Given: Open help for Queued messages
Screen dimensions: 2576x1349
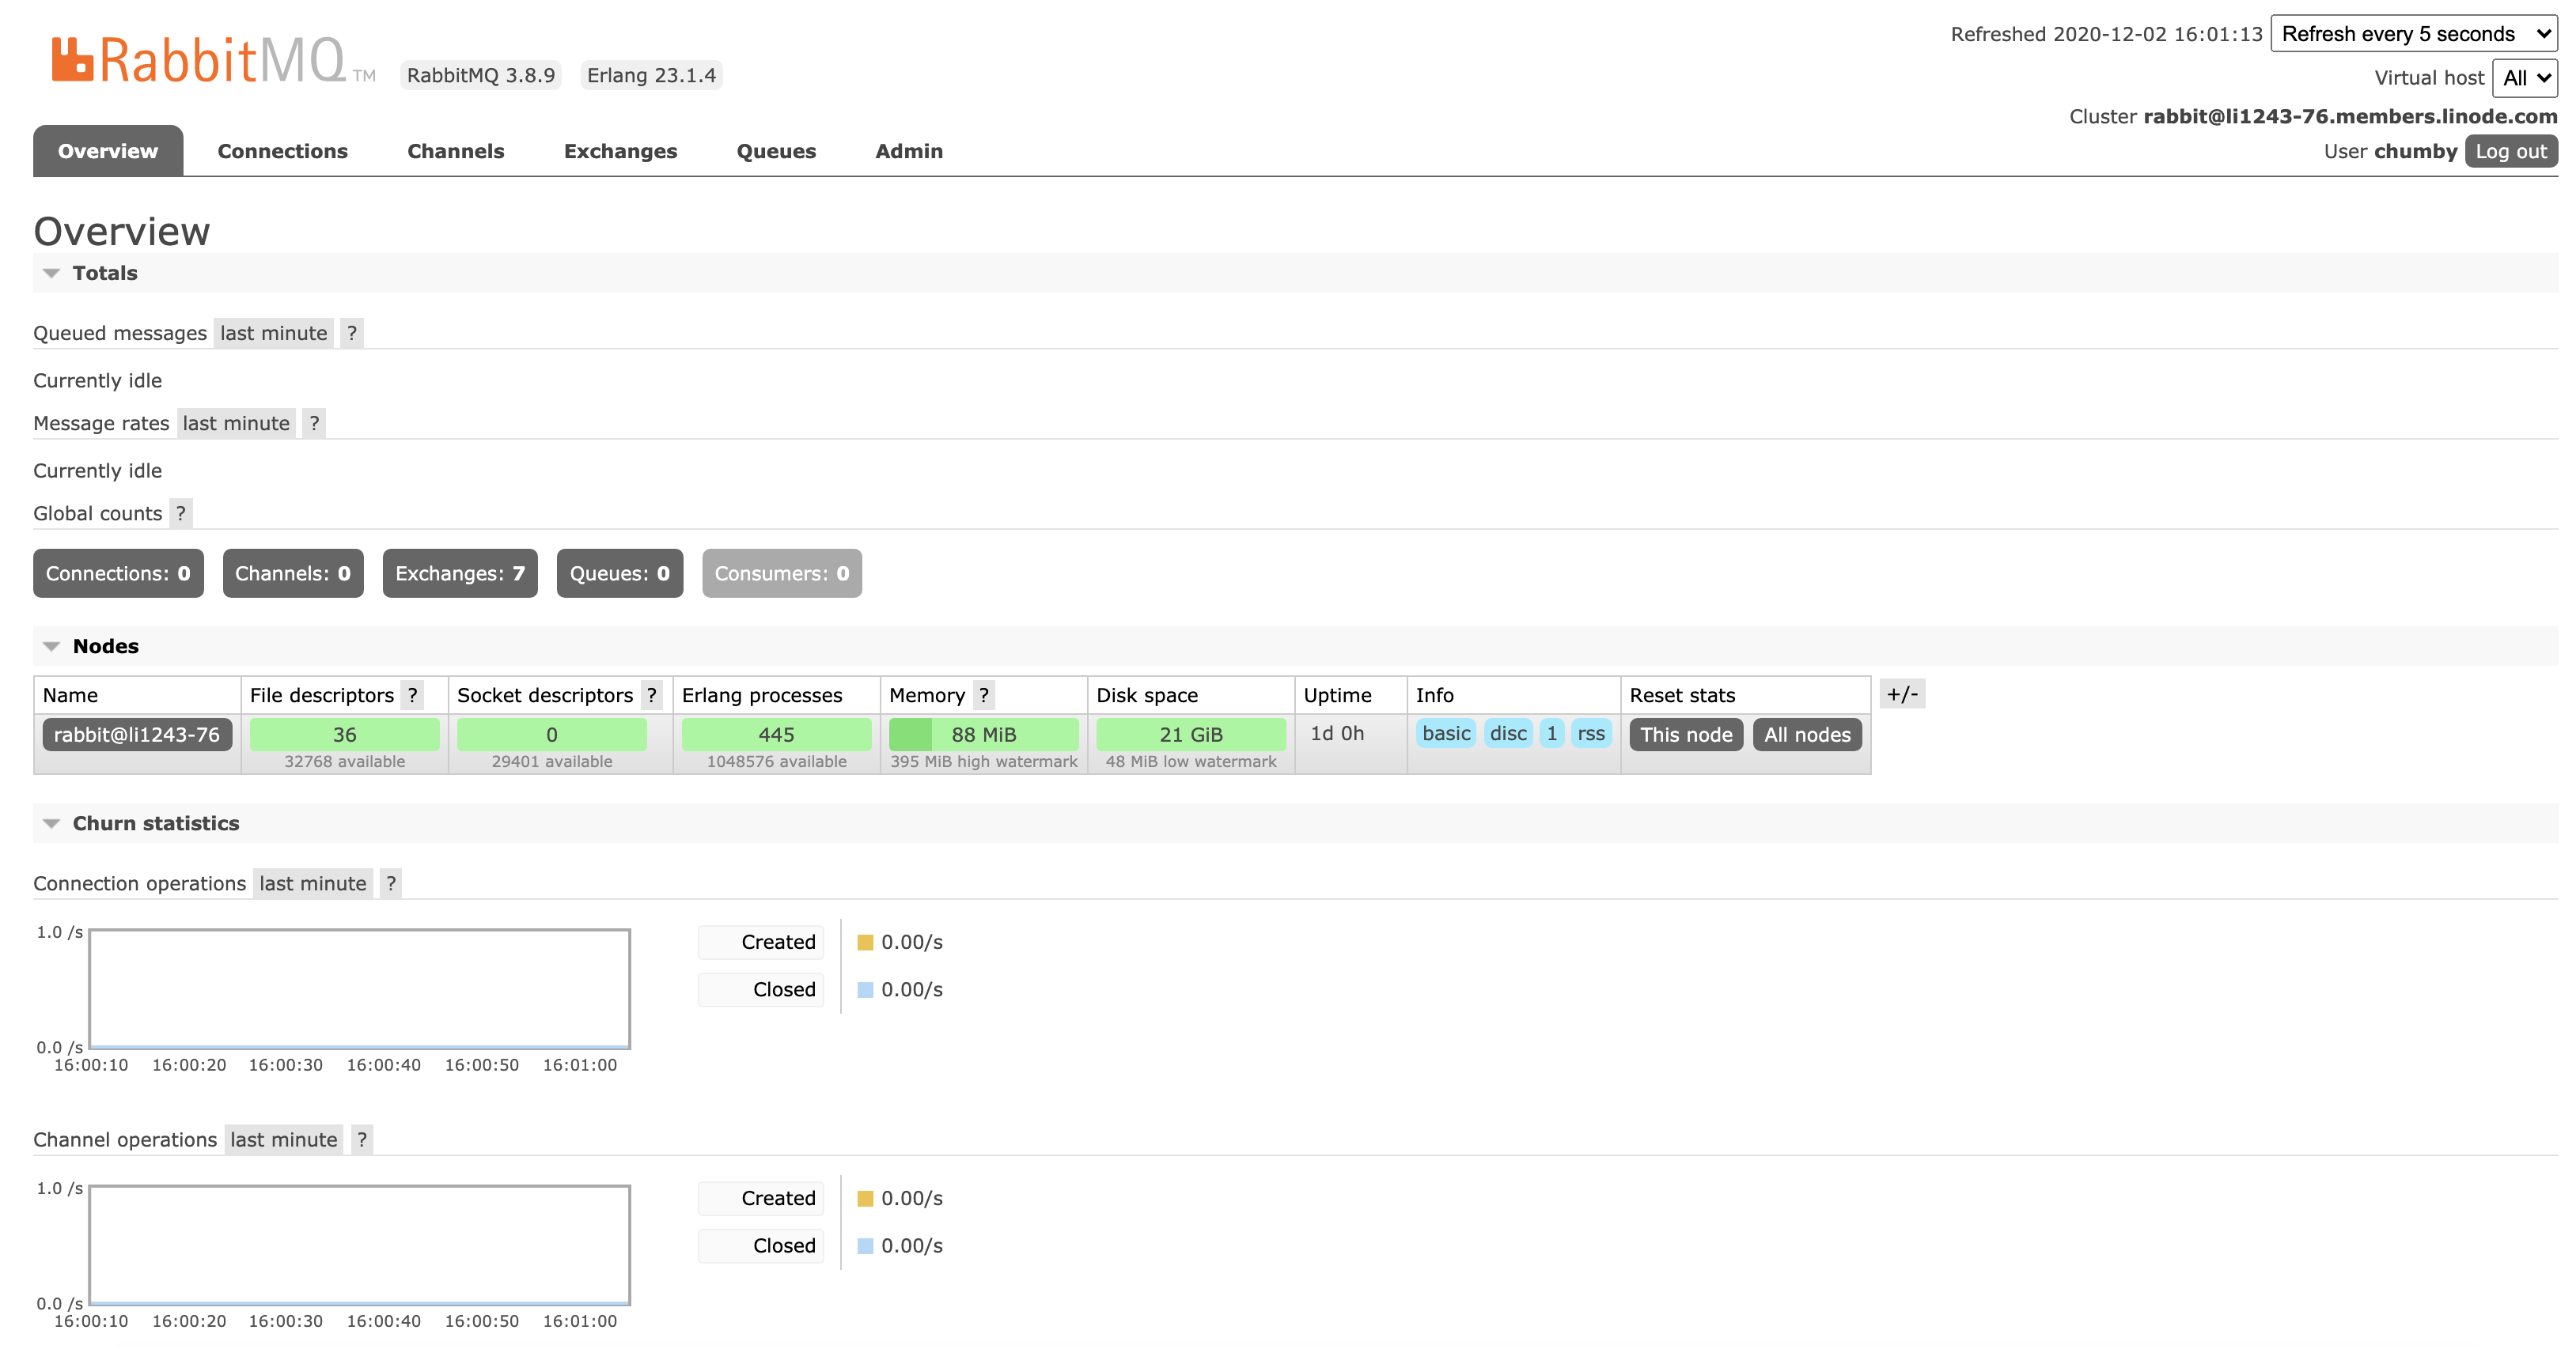Looking at the screenshot, I should 352,333.
